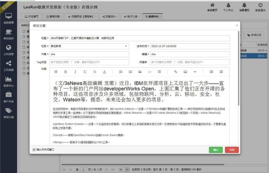This screenshot has height=173, width=269.
Task: Open the page size 30 dropdown
Action: 124,169
